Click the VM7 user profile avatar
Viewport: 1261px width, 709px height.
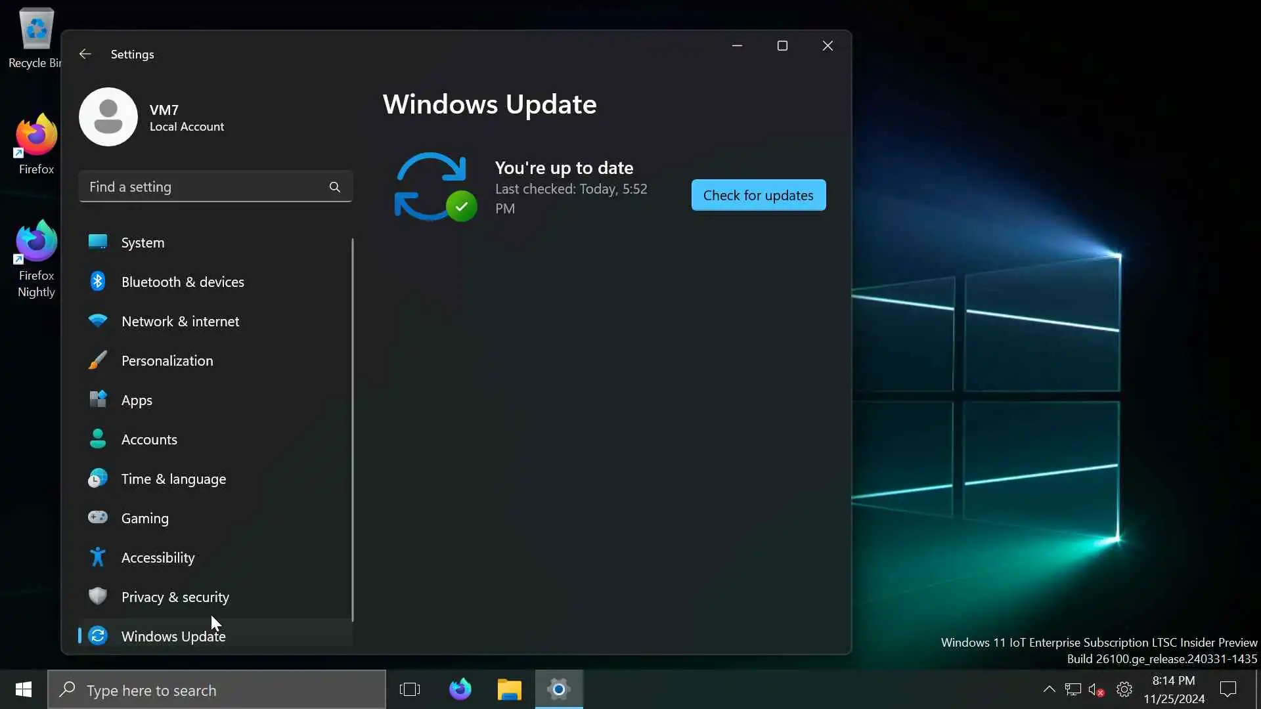pyautogui.click(x=108, y=117)
